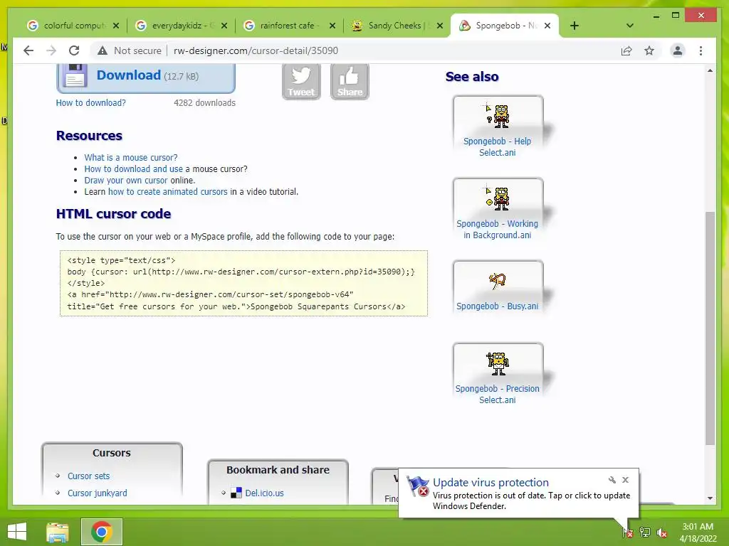Share this page via share icon
The image size is (729, 546).
pos(626,50)
